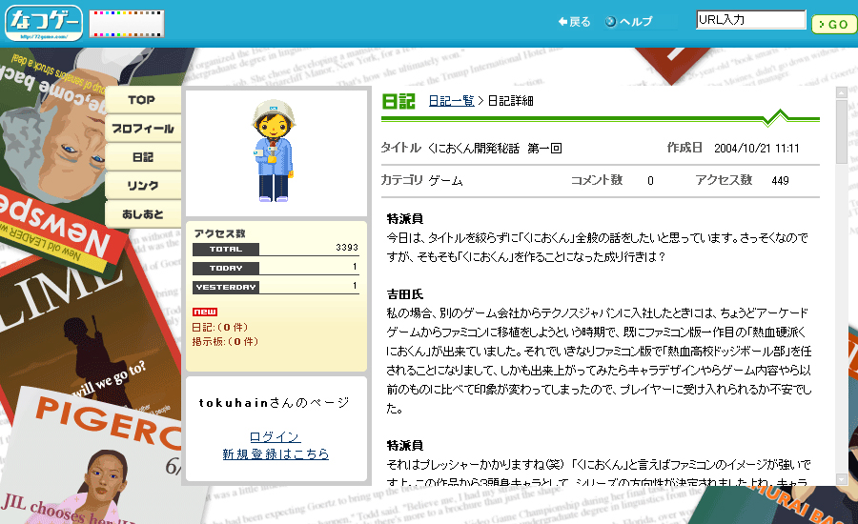The height and width of the screenshot is (524, 858).
Task: Open the ヘルプ help page
Action: pyautogui.click(x=629, y=22)
